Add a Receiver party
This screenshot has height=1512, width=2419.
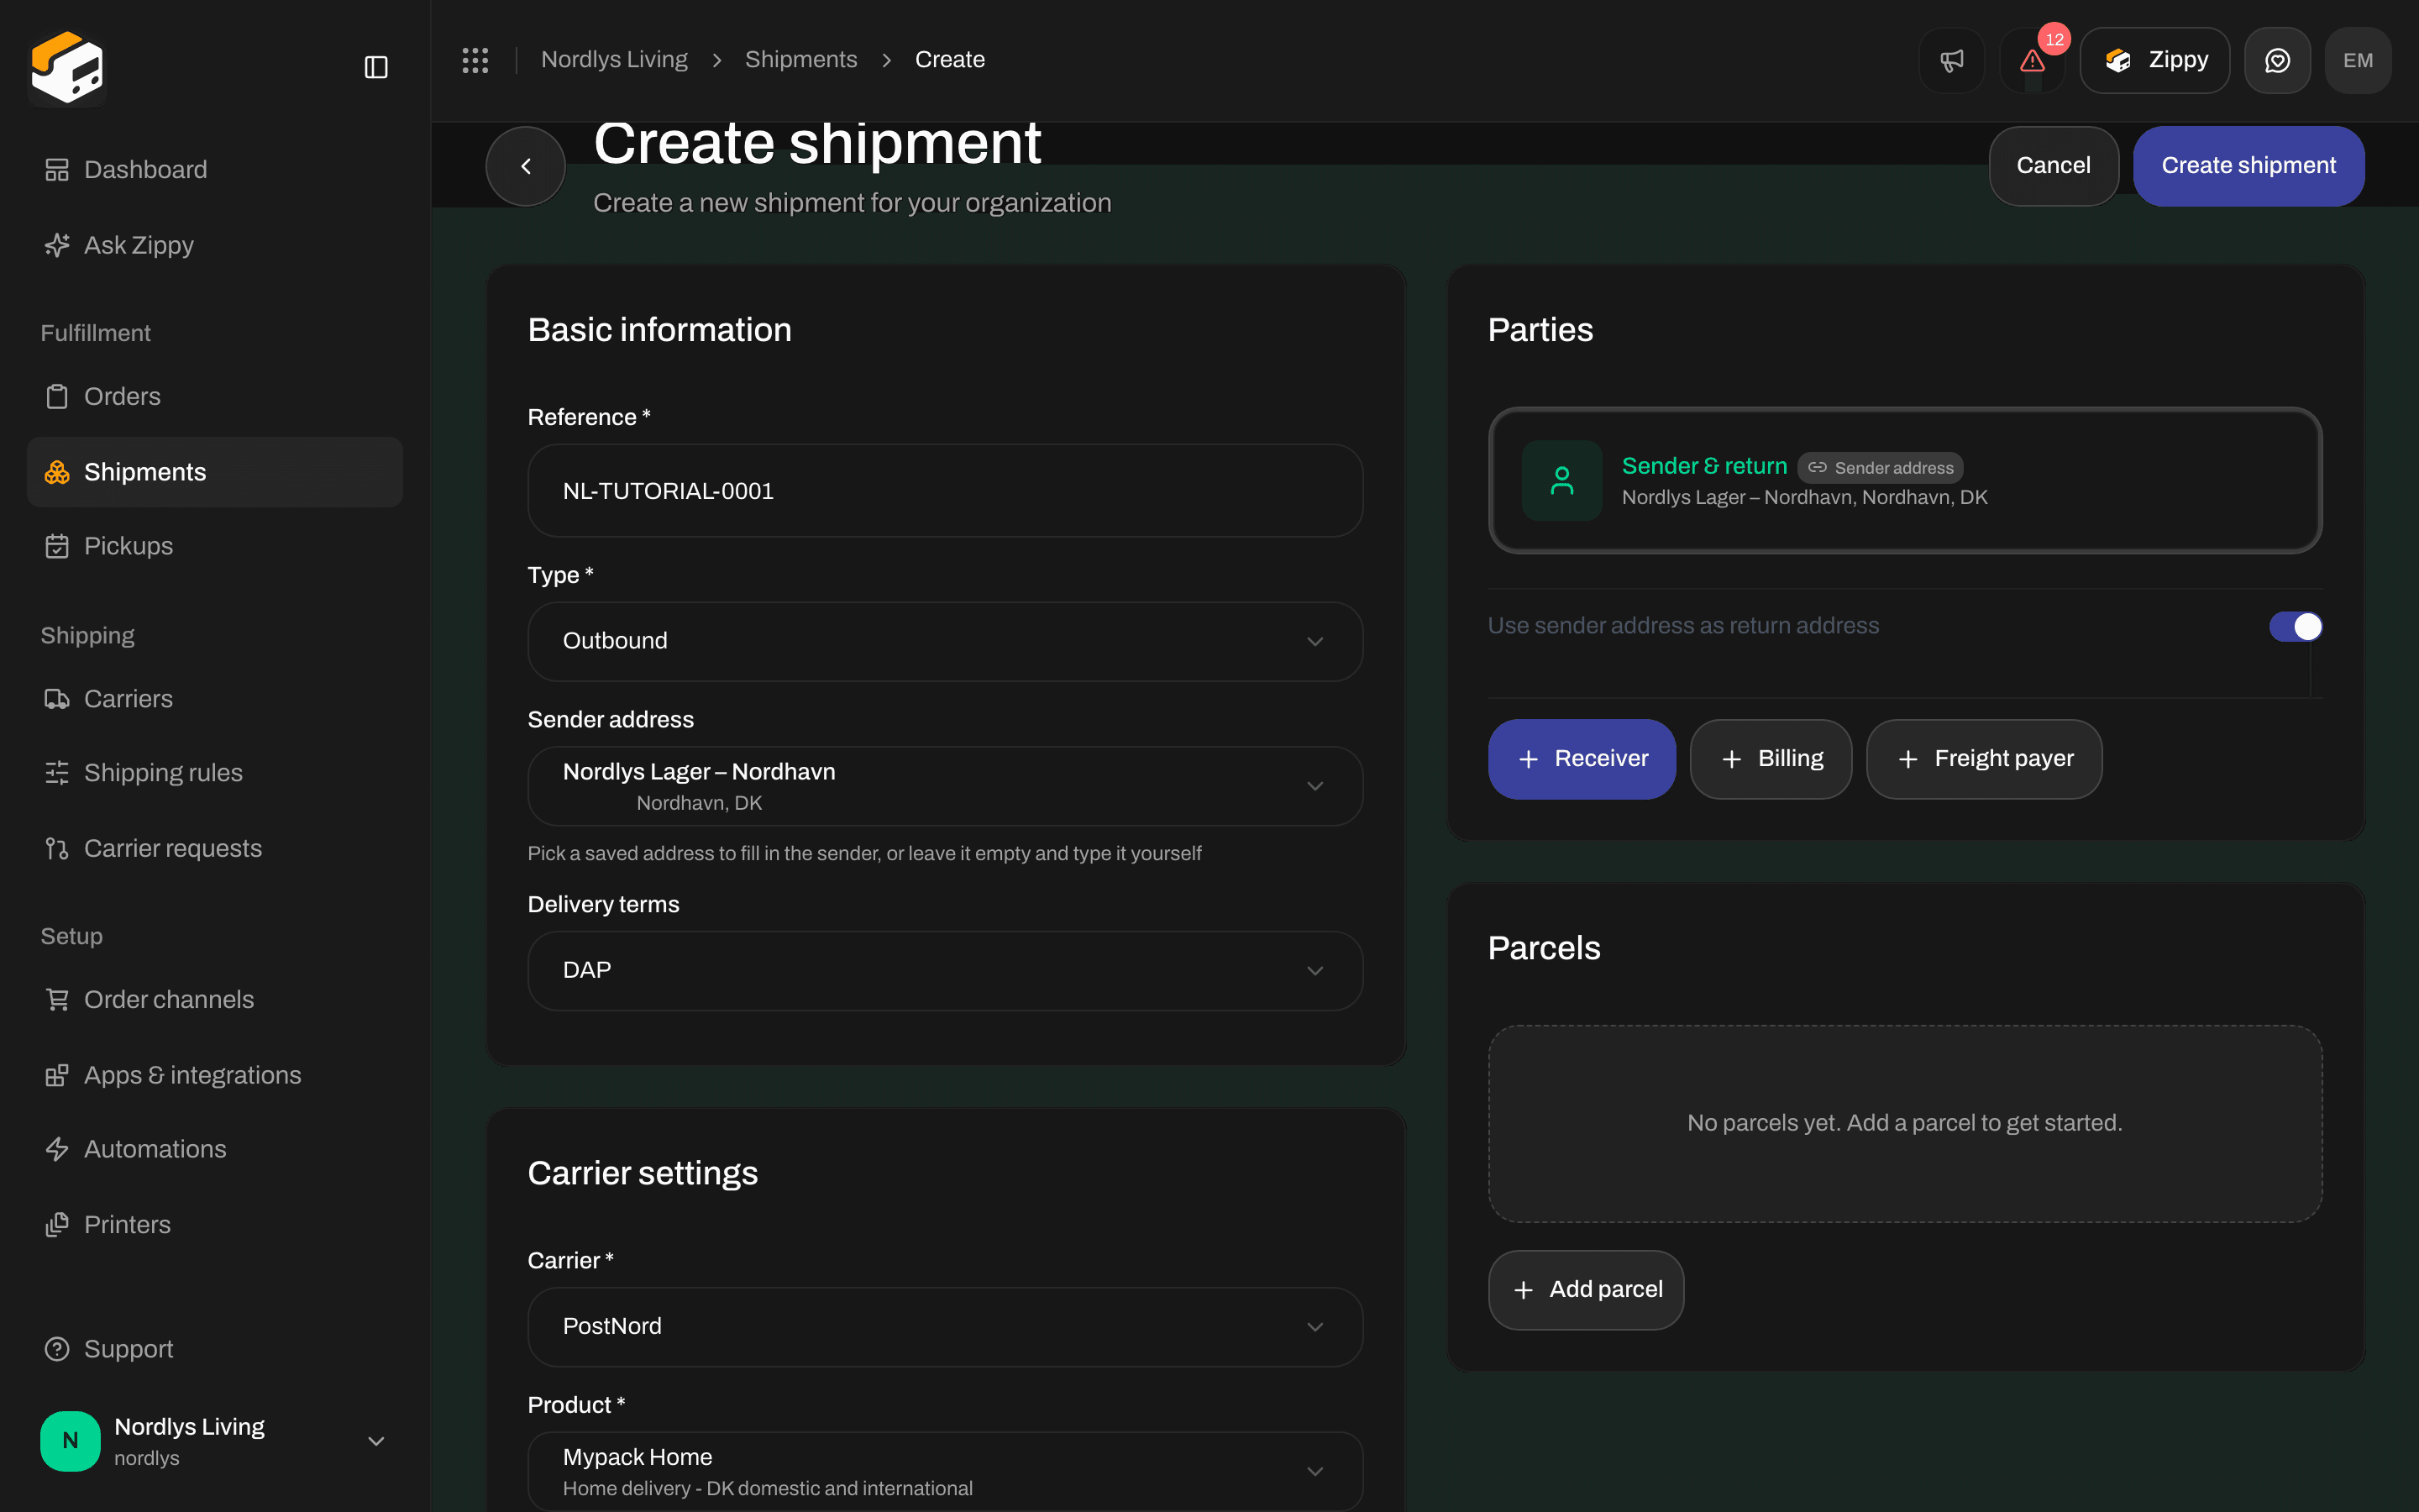[x=1582, y=759]
